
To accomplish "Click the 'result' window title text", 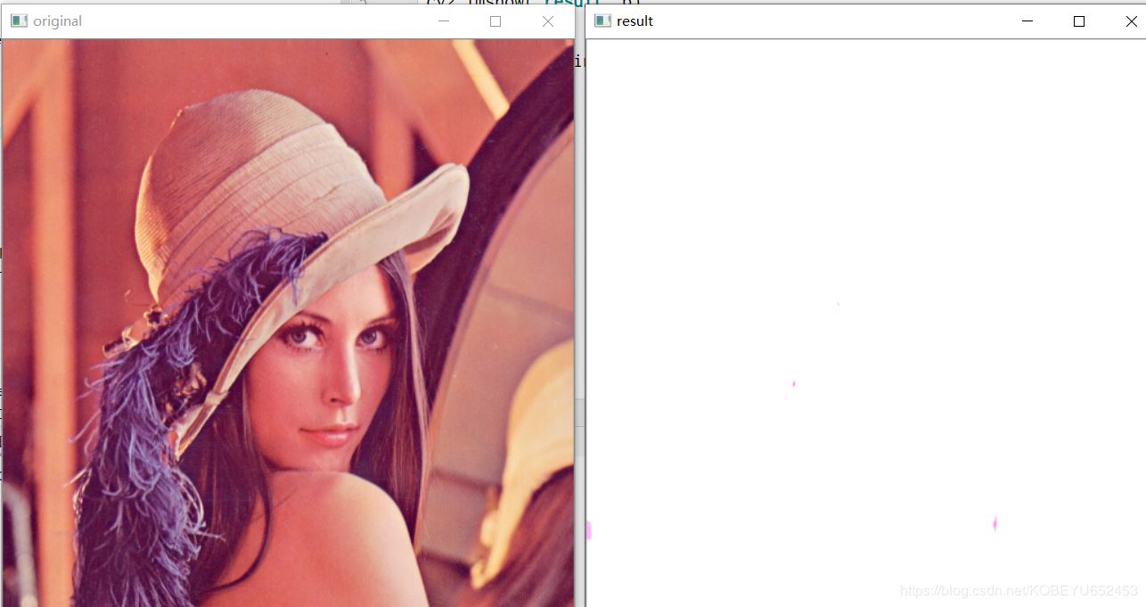I will click(634, 21).
